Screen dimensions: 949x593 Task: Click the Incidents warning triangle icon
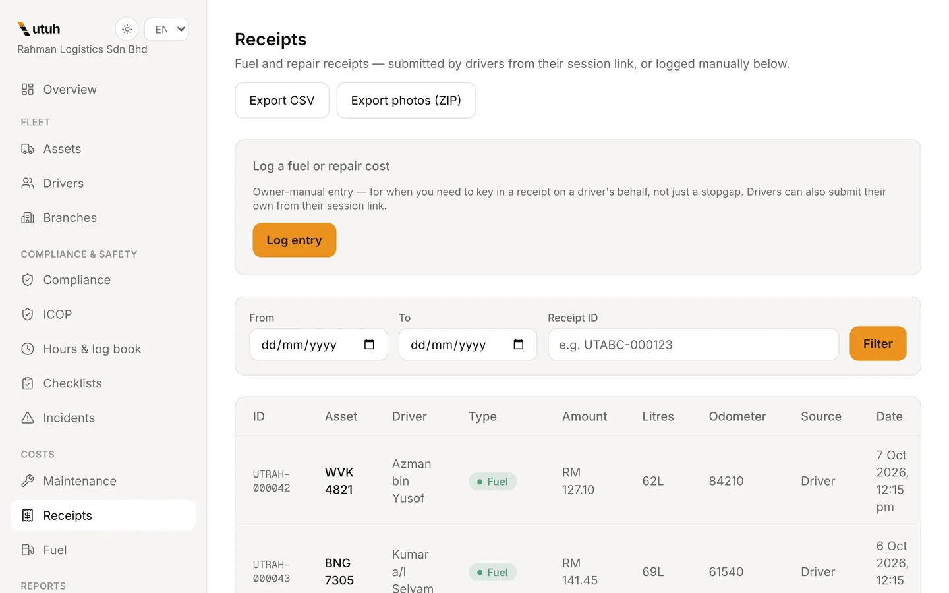(x=28, y=418)
